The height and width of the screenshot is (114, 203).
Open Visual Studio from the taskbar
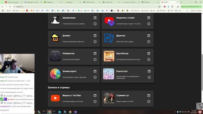(75, 112)
